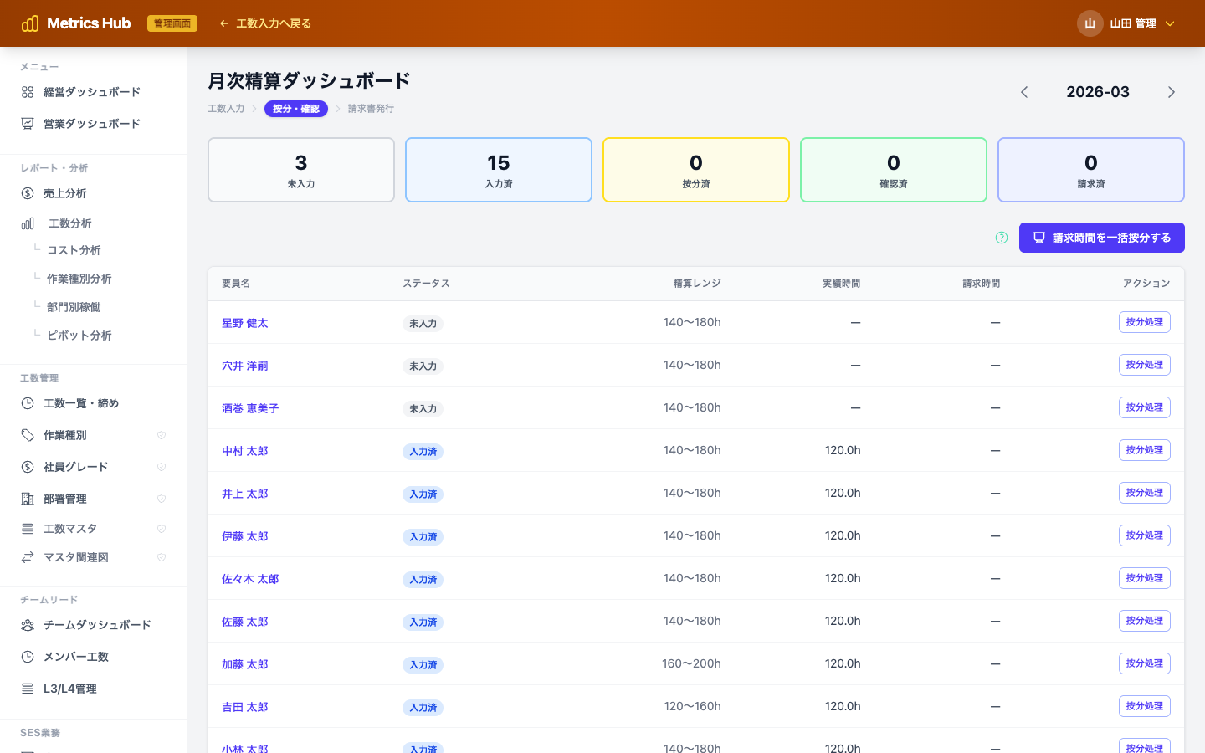Click 按分処理 for 加藤 太郎
The height and width of the screenshot is (753, 1205).
[1145, 663]
